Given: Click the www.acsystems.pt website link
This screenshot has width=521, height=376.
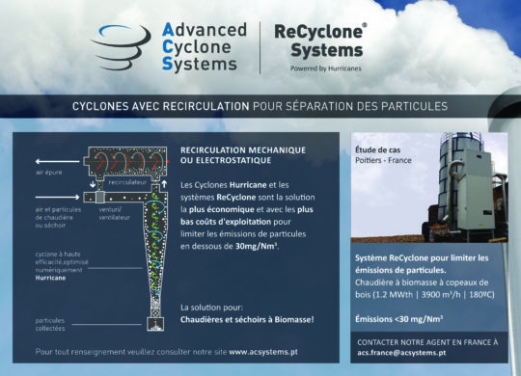Looking at the screenshot, I should coord(263,352).
